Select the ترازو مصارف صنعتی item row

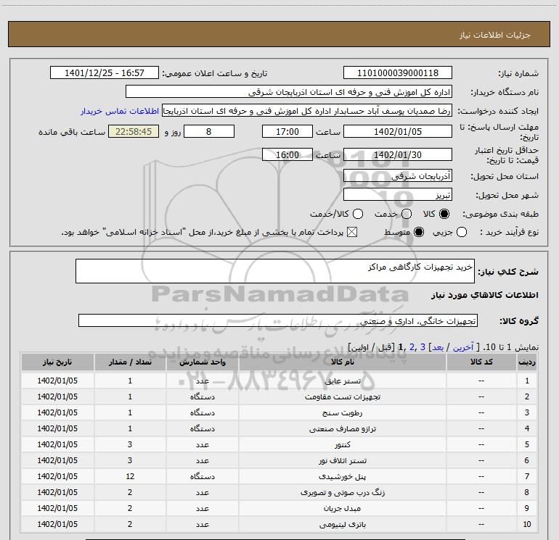click(x=279, y=428)
